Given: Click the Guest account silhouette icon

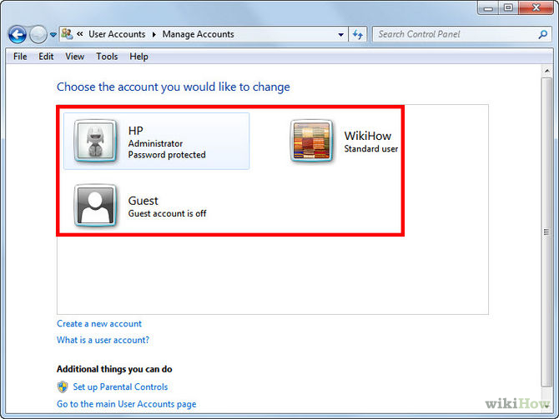Looking at the screenshot, I should (x=94, y=206).
